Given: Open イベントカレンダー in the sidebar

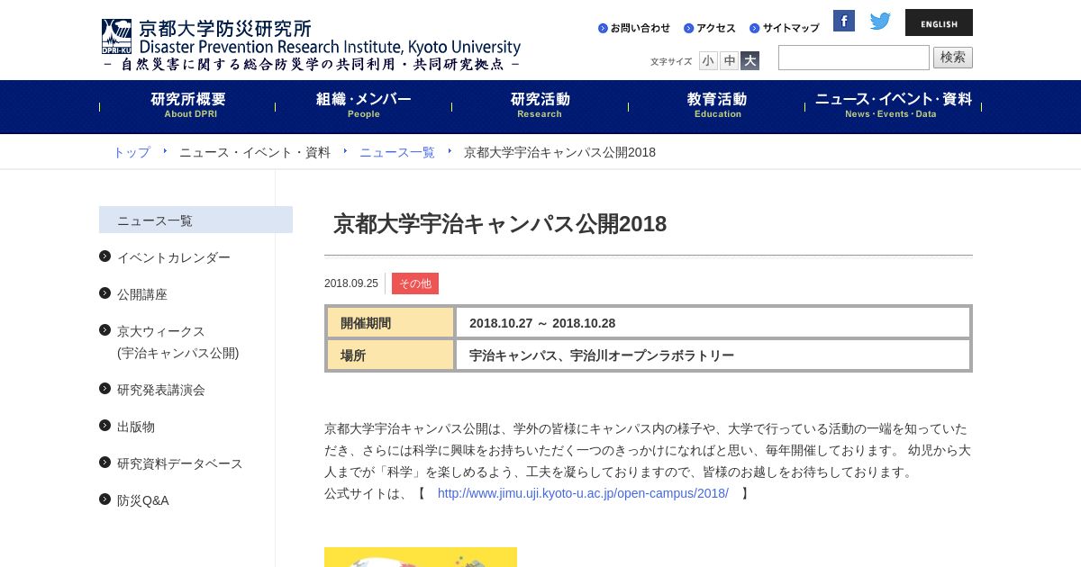Looking at the screenshot, I should pos(174,257).
